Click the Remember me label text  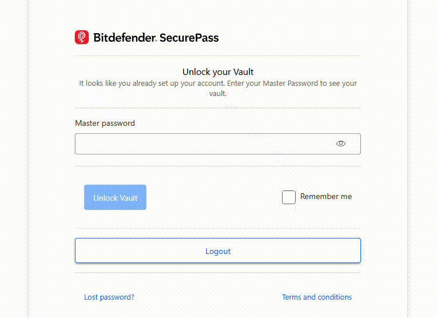pyautogui.click(x=326, y=197)
